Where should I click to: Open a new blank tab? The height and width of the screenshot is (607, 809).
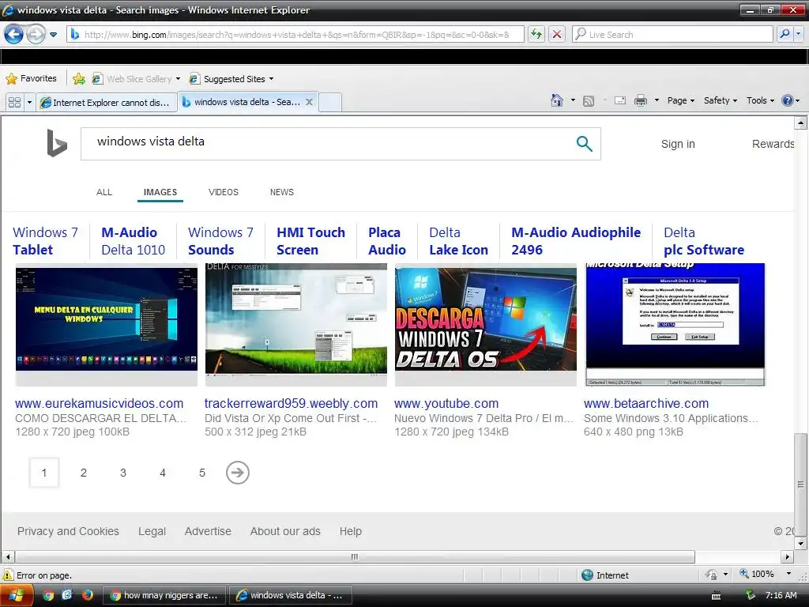point(330,102)
